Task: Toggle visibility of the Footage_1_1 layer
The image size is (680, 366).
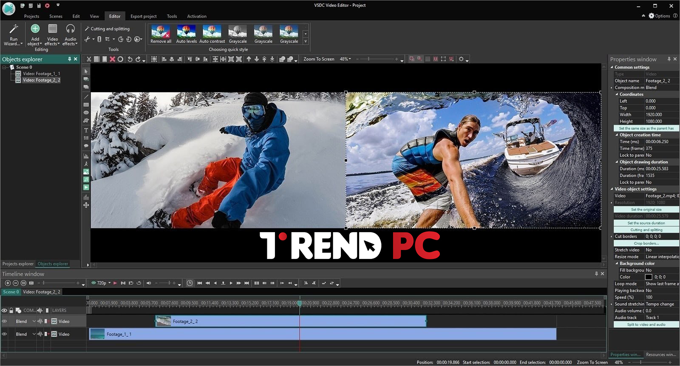Action: click(x=4, y=334)
